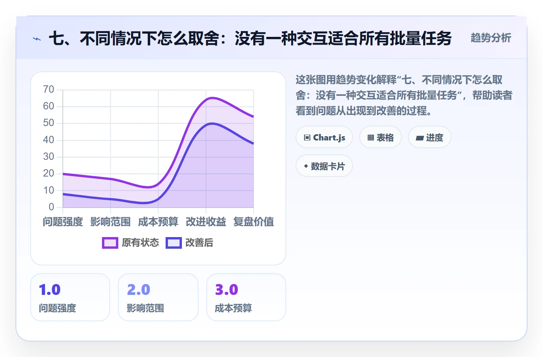Click the 改善后 legend label
This screenshot has width=543, height=357.
199,243
